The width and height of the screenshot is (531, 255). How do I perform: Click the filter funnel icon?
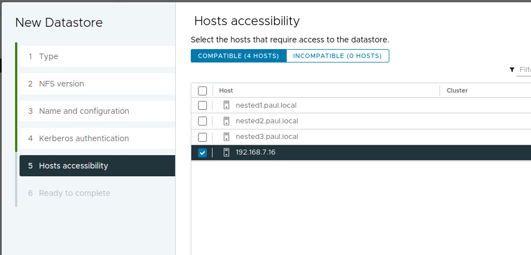click(512, 70)
